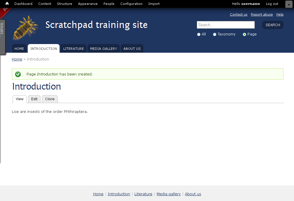This screenshot has width=294, height=201.
Task: Click the red corner ribbon
Action: (x=5, y=11)
